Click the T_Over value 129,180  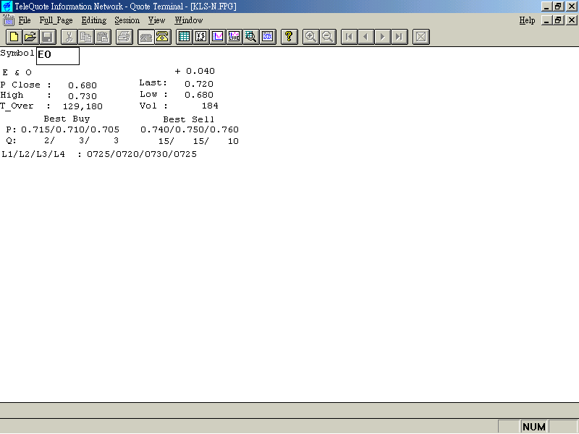click(x=83, y=106)
